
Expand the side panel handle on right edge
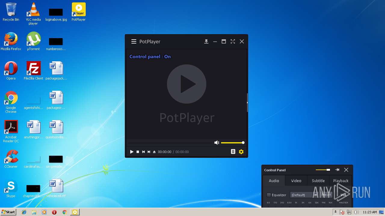247,103
